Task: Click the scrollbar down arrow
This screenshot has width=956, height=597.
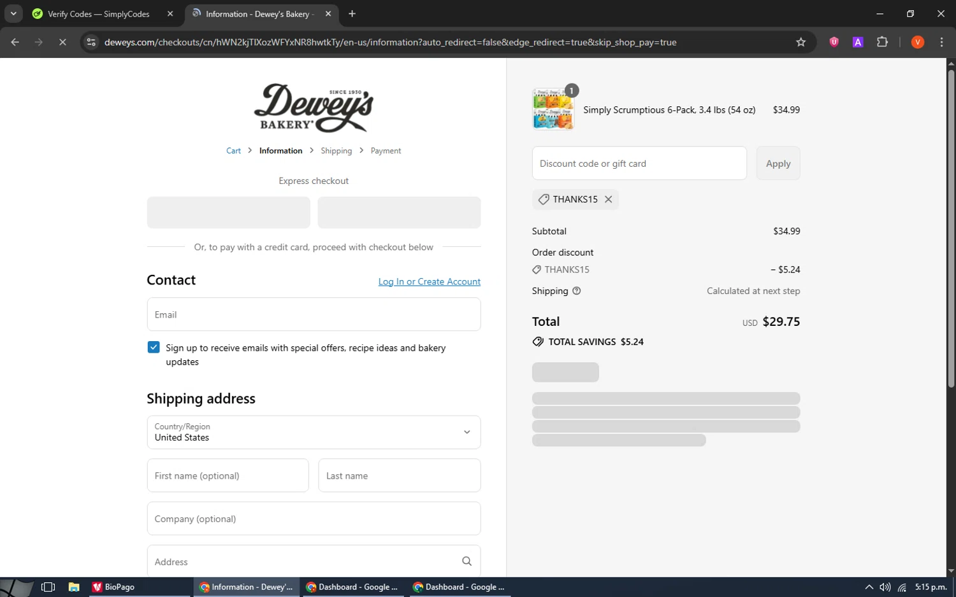Action: 951,571
